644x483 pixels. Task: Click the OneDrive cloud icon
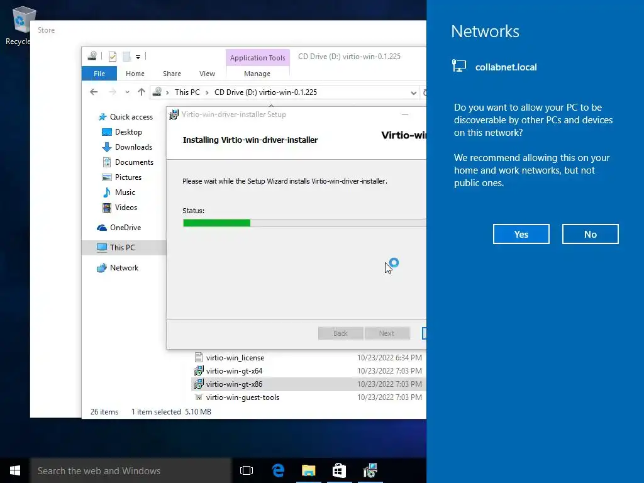tap(102, 228)
